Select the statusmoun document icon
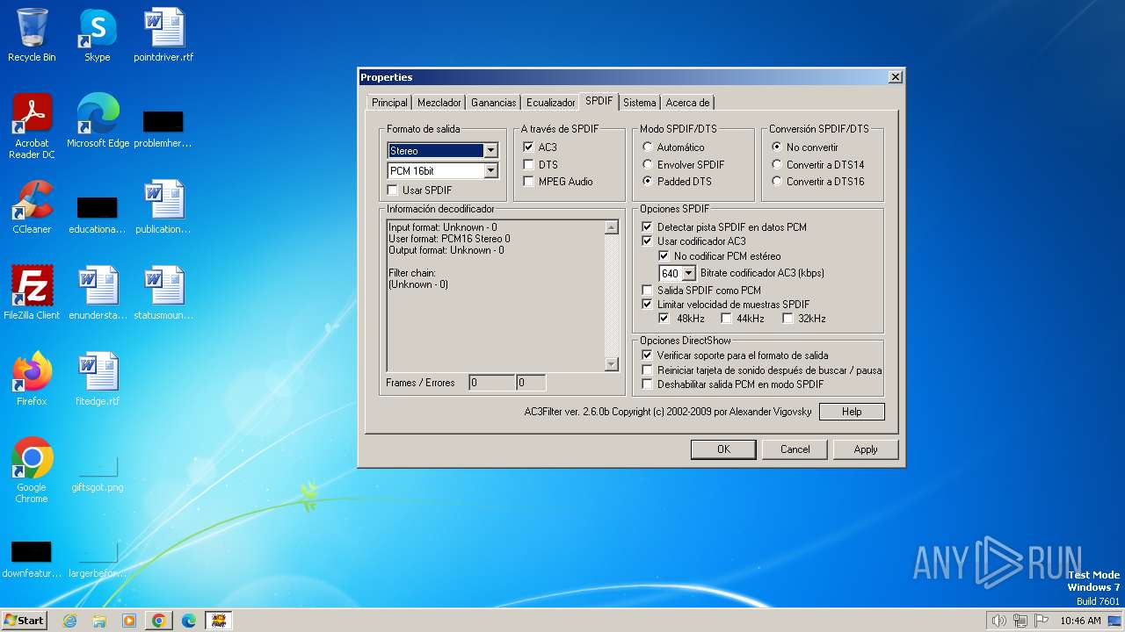This screenshot has height=632, width=1125. (163, 294)
